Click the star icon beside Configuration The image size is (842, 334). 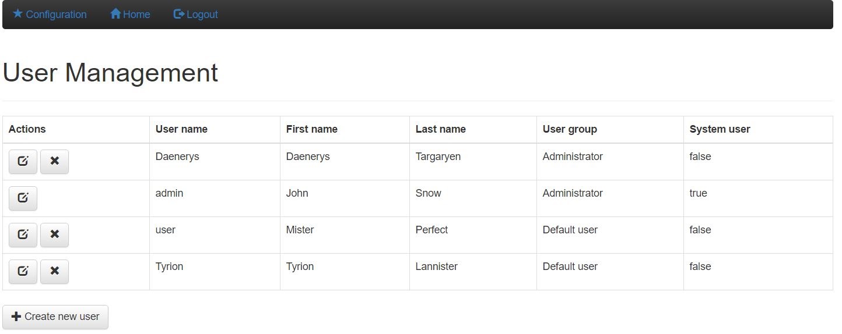pyautogui.click(x=17, y=13)
